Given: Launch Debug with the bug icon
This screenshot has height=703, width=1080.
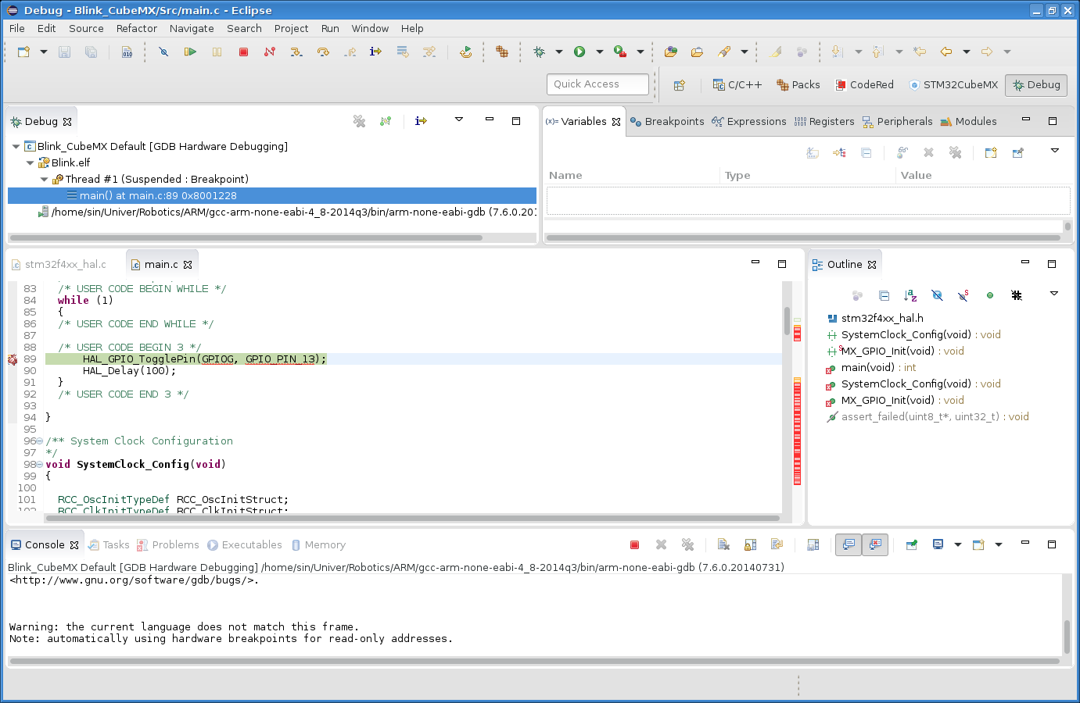Looking at the screenshot, I should (x=539, y=52).
